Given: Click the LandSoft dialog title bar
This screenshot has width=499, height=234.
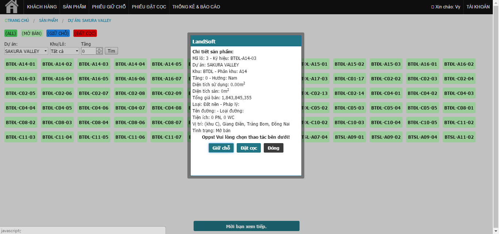Looking at the screenshot, I should coord(246,41).
